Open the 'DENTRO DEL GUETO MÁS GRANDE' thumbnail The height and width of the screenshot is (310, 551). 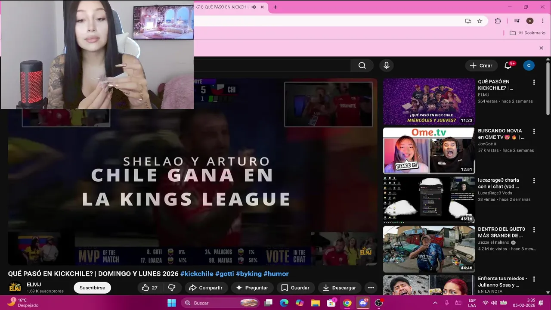coord(429,249)
